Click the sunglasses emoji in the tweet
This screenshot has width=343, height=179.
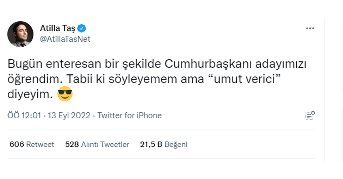click(x=65, y=95)
